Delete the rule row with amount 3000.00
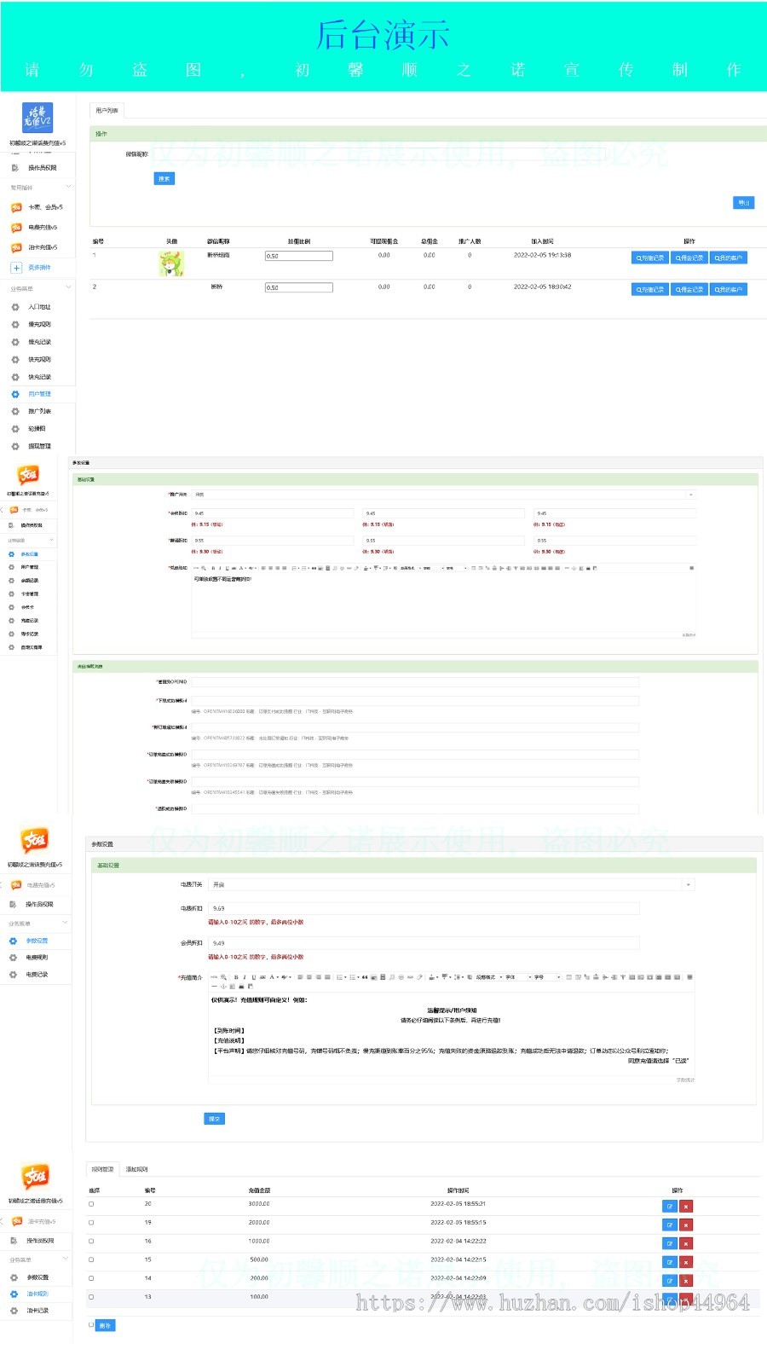This screenshot has height=1355, width=767. tap(686, 1206)
